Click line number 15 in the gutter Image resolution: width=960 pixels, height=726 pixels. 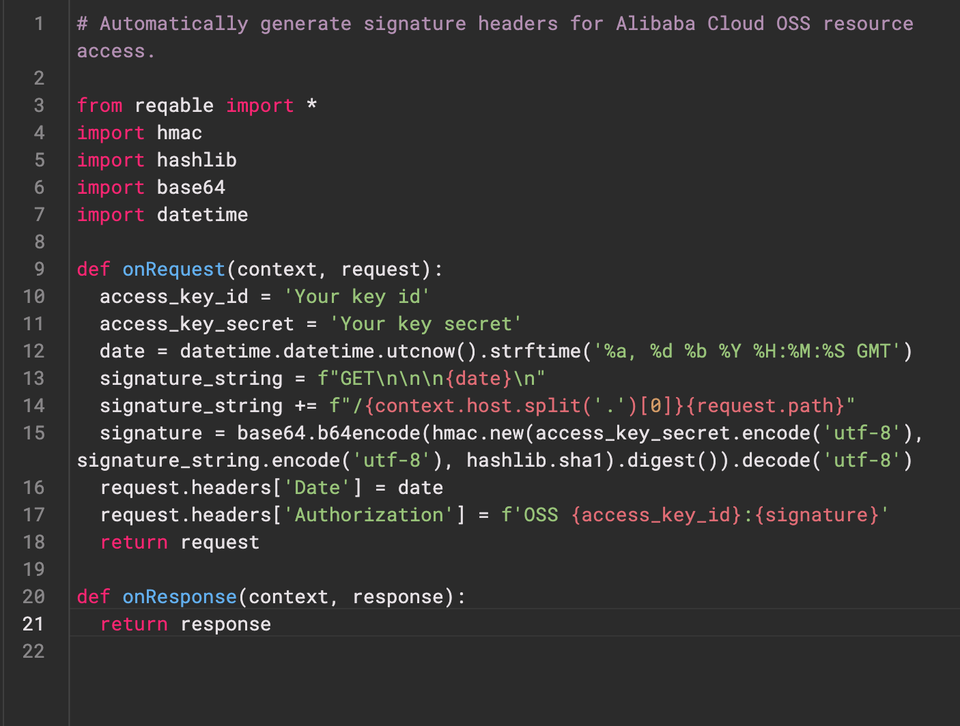pyautogui.click(x=33, y=433)
